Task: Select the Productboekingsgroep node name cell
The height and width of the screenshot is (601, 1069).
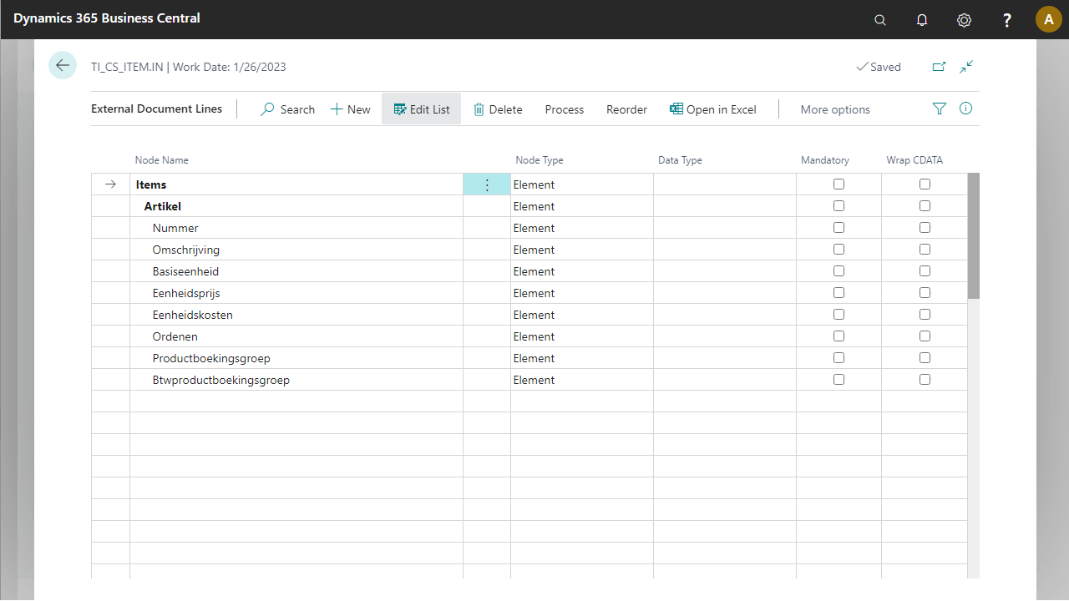Action: pos(296,358)
